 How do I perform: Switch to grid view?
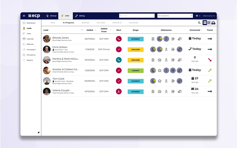coord(205,23)
